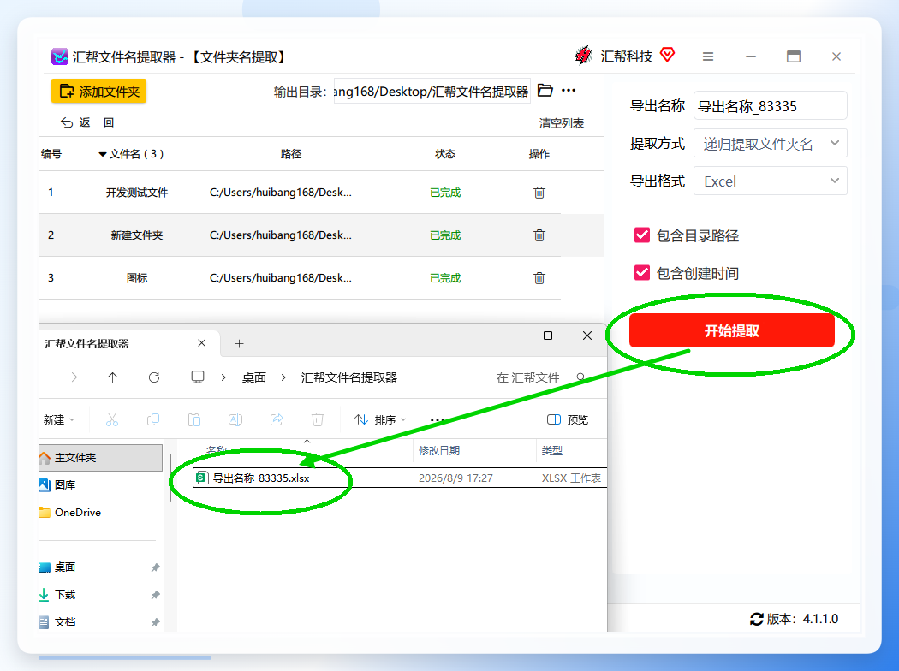
Task: Click the 添加文件夹 button
Action: [x=98, y=91]
